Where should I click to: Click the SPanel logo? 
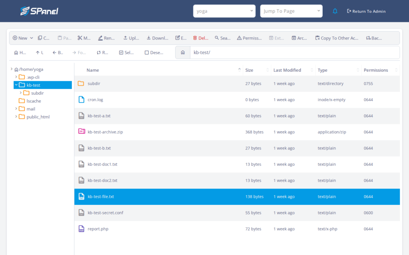[x=40, y=11]
